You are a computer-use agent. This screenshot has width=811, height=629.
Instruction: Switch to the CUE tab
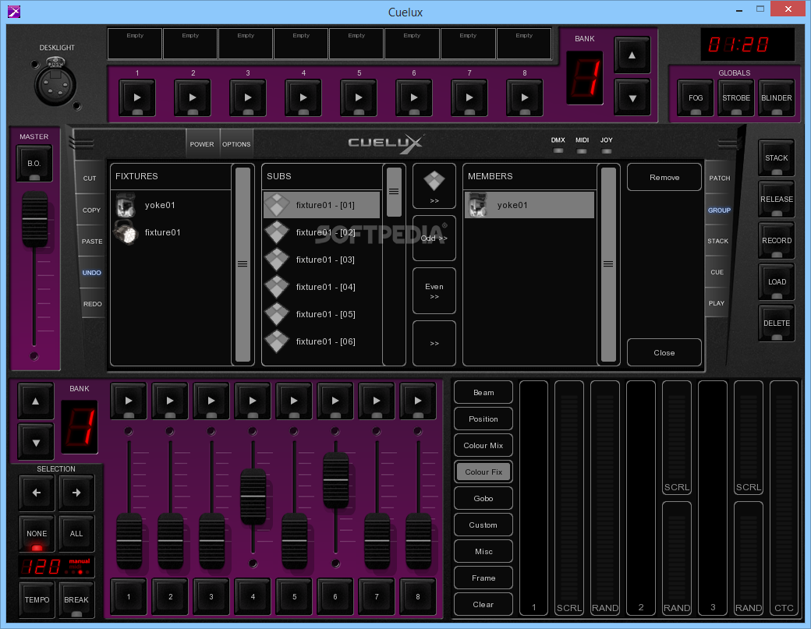point(717,272)
